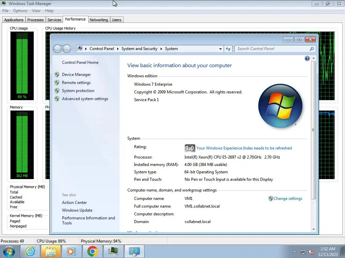
Task: Click the 89 % CPU Usage meter
Action: pos(22,66)
